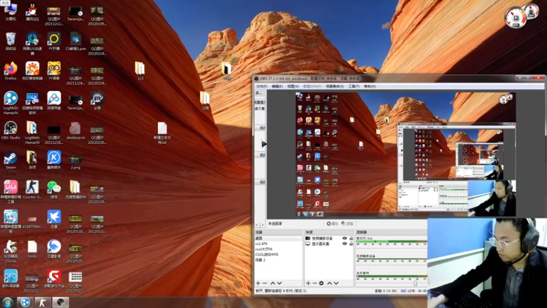Add a new scene with the plus button
The height and width of the screenshot is (308, 547).
[258, 283]
